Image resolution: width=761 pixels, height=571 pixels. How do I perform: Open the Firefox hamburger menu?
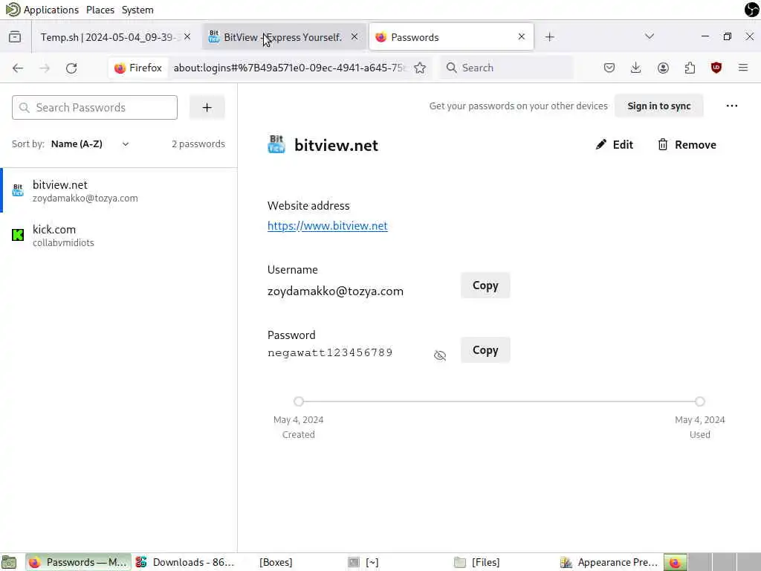click(x=743, y=68)
